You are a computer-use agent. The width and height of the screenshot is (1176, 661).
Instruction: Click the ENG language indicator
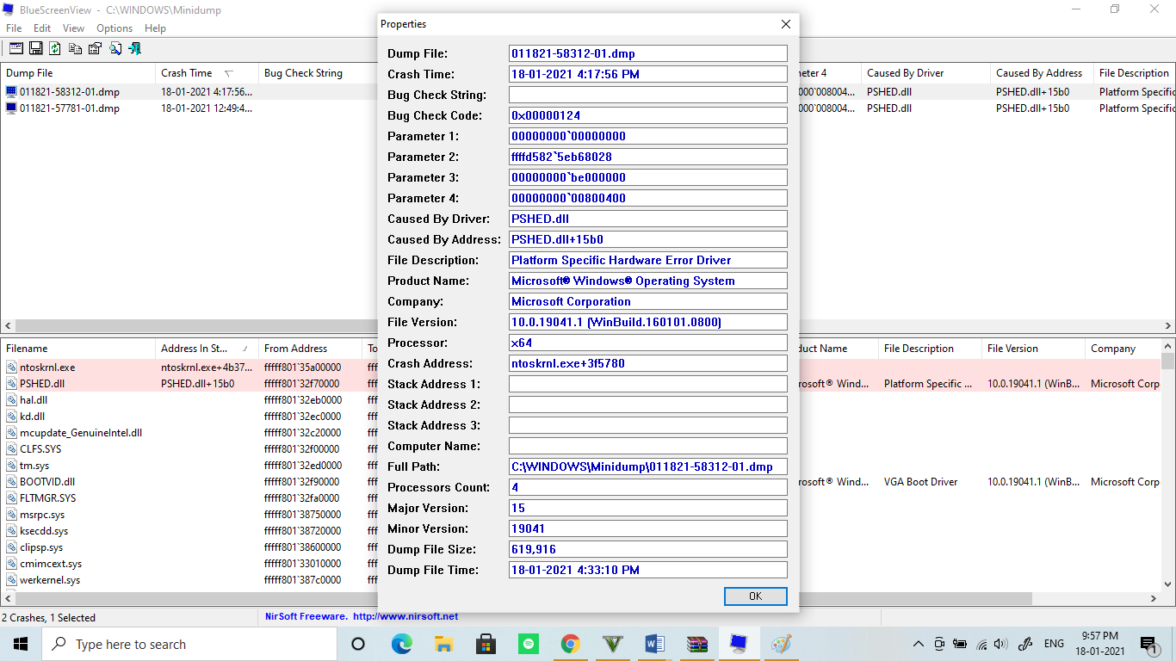(1054, 644)
